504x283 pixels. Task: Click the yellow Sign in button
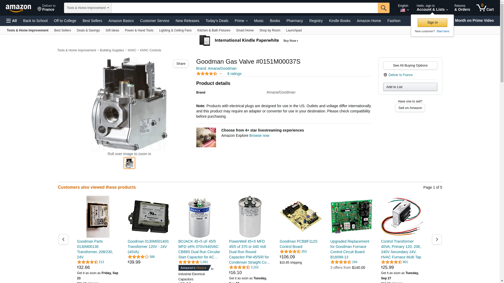432,23
